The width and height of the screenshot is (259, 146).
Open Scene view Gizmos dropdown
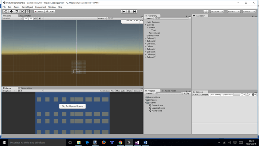tap(102, 18)
